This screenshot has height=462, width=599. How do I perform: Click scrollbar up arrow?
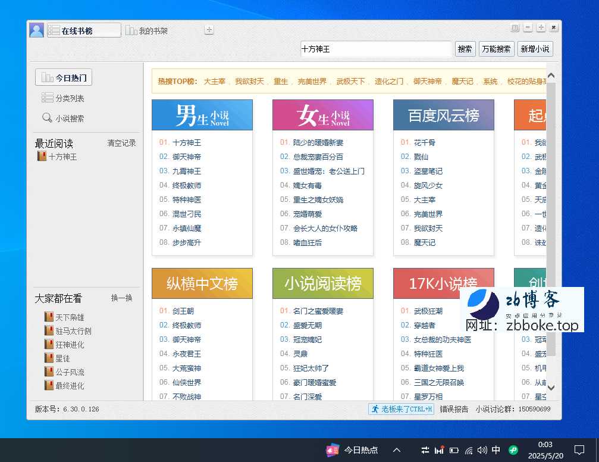(551, 76)
